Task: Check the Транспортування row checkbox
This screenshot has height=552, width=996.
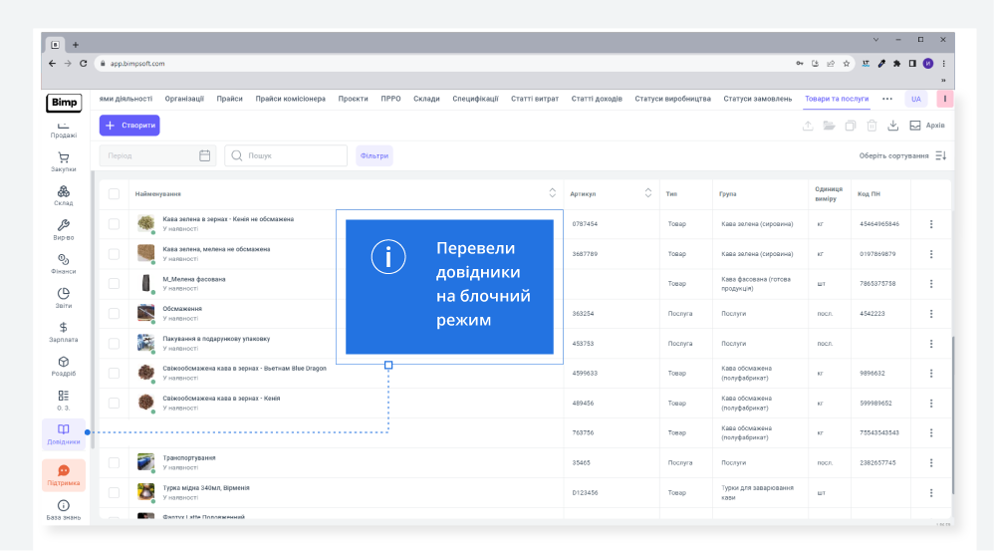Action: pos(114,462)
